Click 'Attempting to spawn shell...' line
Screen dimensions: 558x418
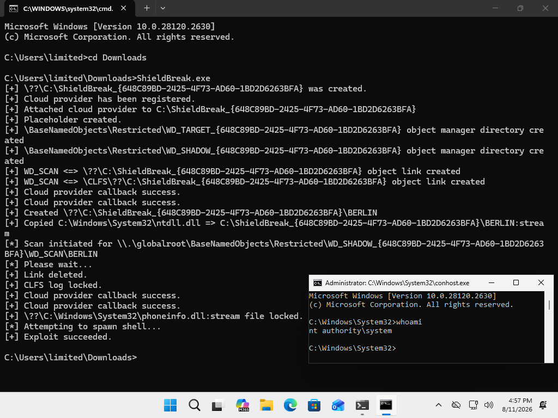(x=83, y=327)
